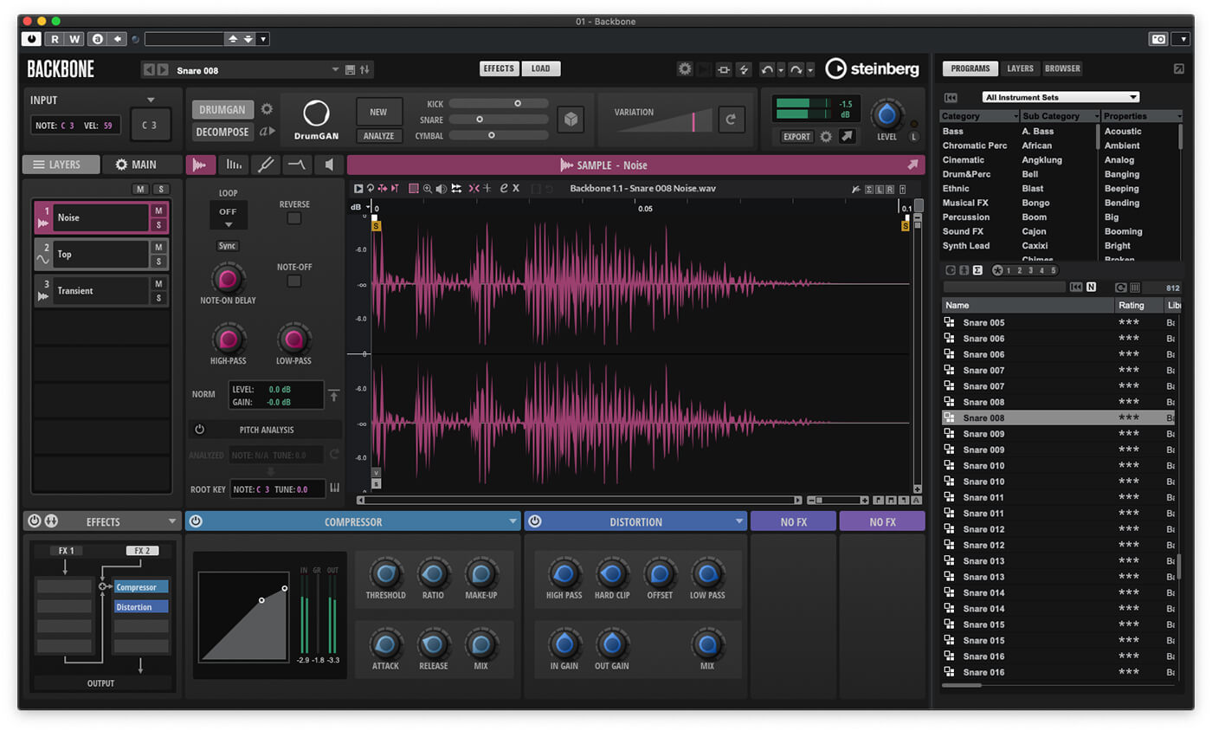
Task: Open the Loop OFF mode dropdown
Action: [x=229, y=215]
